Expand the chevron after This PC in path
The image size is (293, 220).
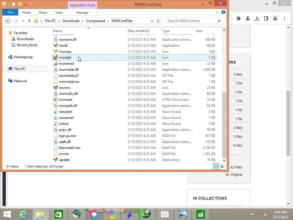pos(60,21)
